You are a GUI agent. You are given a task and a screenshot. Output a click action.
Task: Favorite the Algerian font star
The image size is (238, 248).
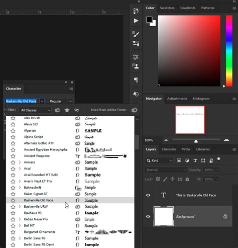(x=13, y=131)
